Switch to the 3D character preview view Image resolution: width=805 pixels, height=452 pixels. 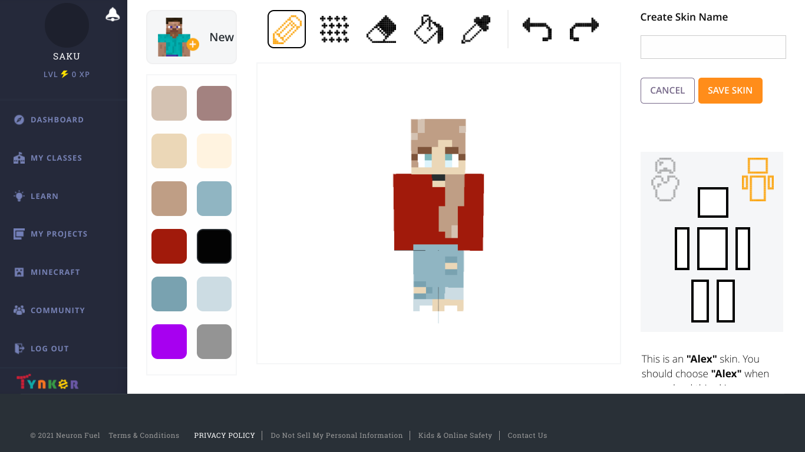(x=665, y=180)
